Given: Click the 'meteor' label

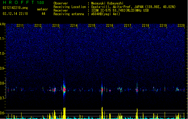Looking at the screenshot, I should coord(42,9).
